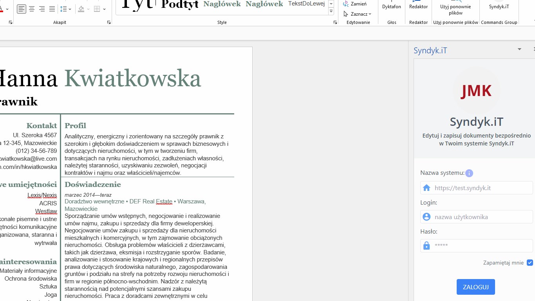Click the Lexis/Nexis skill text
This screenshot has height=301, width=535.
pyautogui.click(x=42, y=195)
